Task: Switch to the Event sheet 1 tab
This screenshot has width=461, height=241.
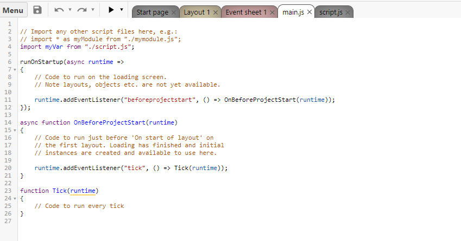Action: tap(246, 12)
